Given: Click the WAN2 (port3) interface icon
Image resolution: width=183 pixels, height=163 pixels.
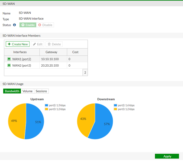Looking at the screenshot, I should [x=9, y=65].
